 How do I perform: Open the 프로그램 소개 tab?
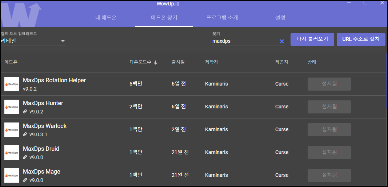tap(222, 18)
